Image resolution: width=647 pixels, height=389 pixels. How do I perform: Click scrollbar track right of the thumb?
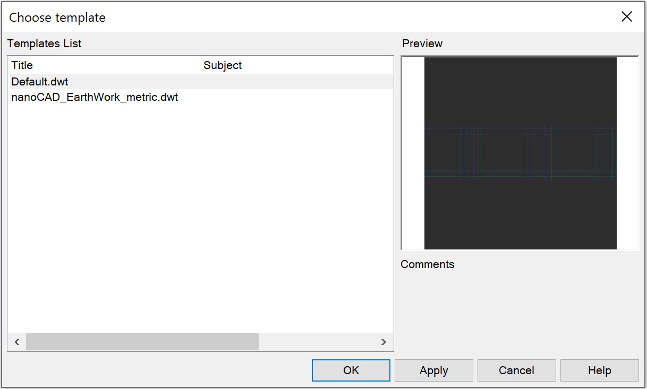pos(318,342)
